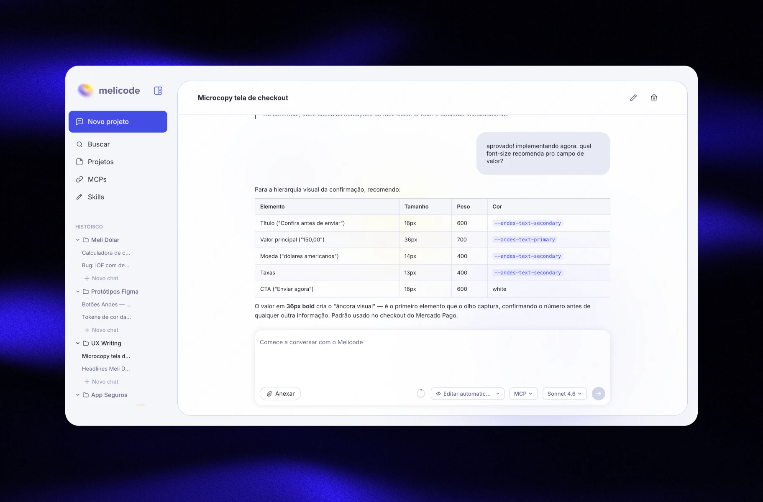
Task: Open chat Calculadora de c...
Action: click(106, 253)
